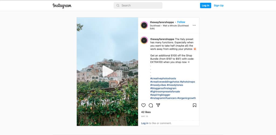Like the post with the heart icon
The height and width of the screenshot is (135, 276).
coord(143,105)
